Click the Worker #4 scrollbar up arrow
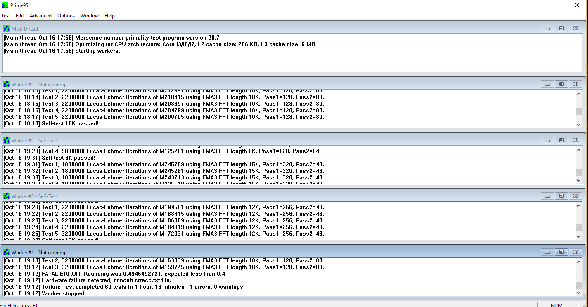The height and width of the screenshot is (307, 588). click(579, 262)
